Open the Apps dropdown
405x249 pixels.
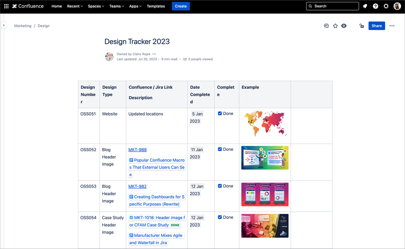pos(135,6)
